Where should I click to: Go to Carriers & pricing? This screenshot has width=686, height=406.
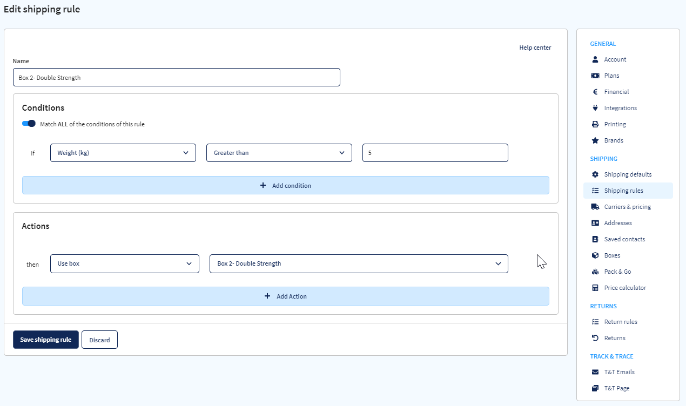click(x=628, y=207)
